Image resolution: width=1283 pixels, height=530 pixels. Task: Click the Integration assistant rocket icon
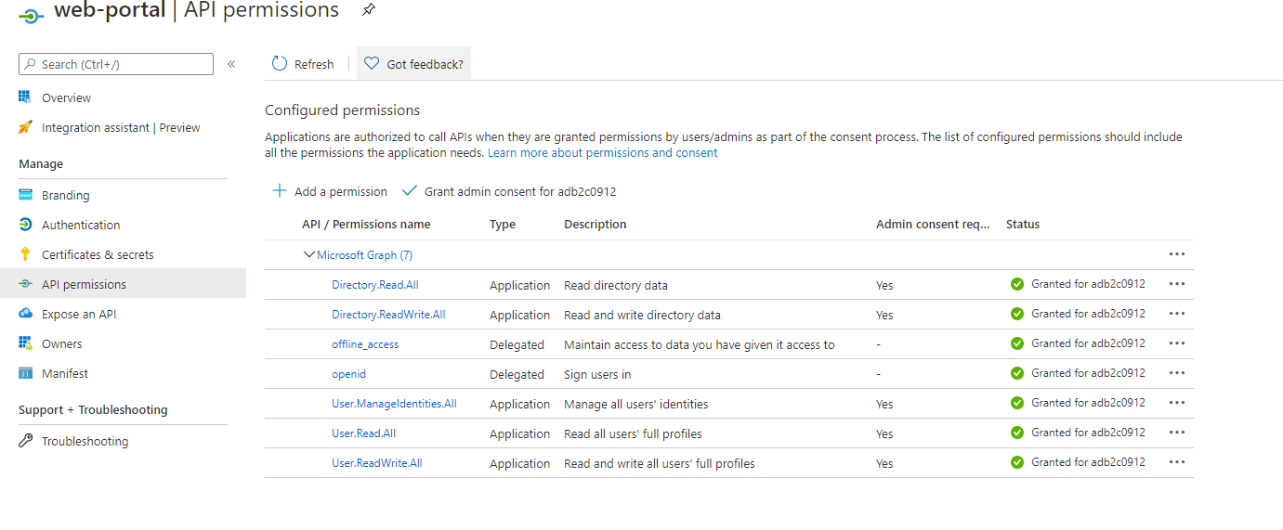coord(25,127)
